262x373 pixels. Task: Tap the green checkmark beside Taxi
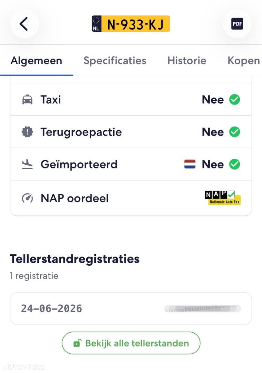pos(235,99)
